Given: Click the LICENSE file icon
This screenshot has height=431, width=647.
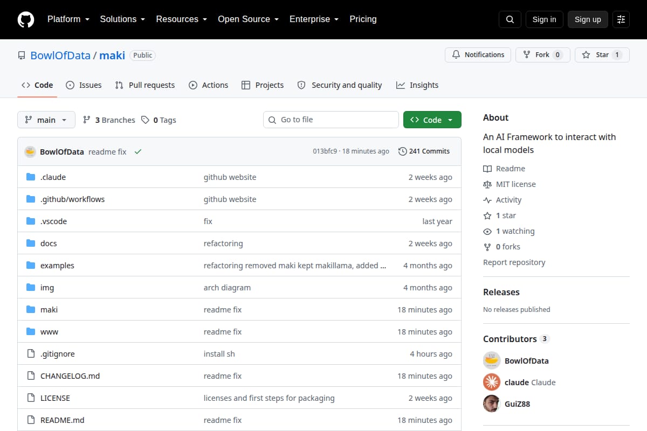Looking at the screenshot, I should point(31,398).
